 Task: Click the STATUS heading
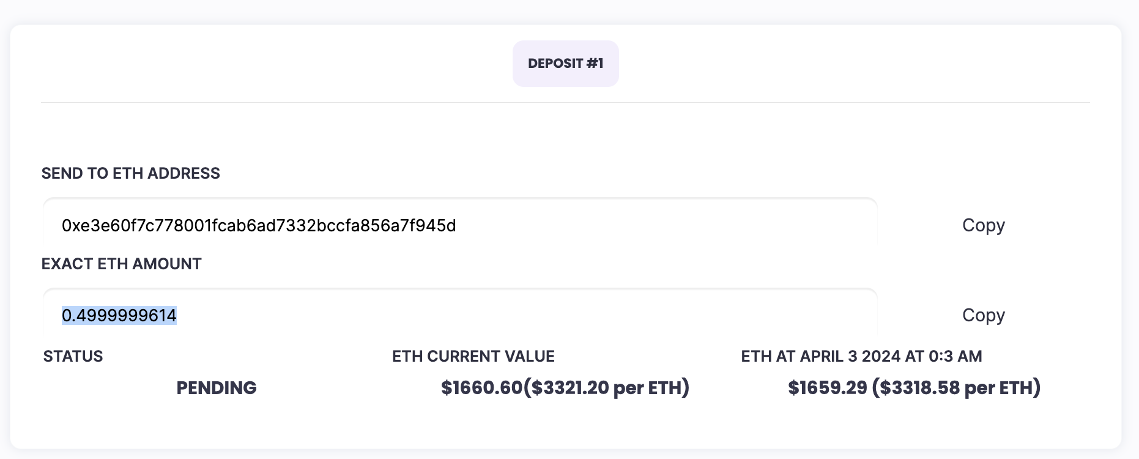pos(73,356)
